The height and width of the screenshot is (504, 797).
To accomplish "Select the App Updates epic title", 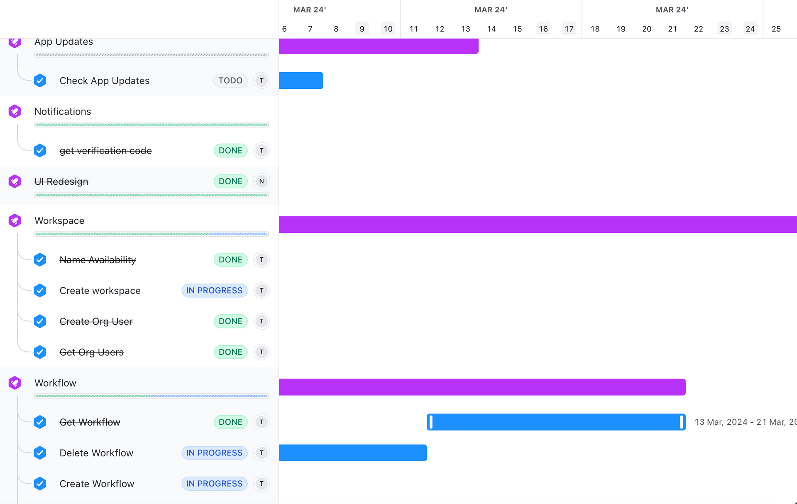I will [64, 42].
